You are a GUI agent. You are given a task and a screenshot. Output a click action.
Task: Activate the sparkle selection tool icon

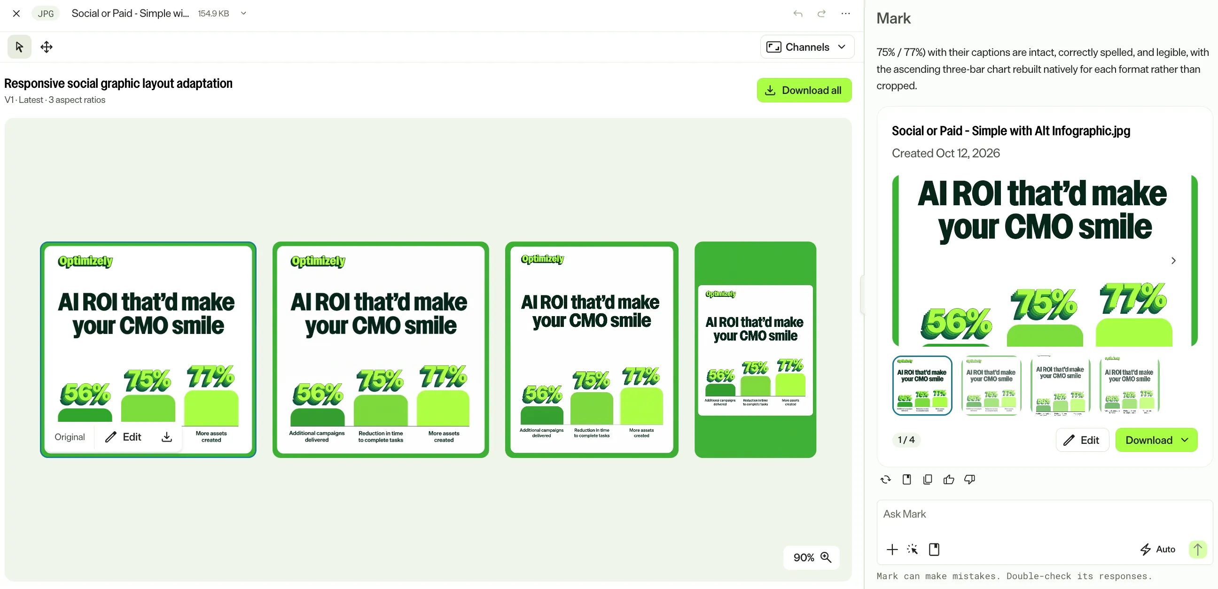[913, 549]
